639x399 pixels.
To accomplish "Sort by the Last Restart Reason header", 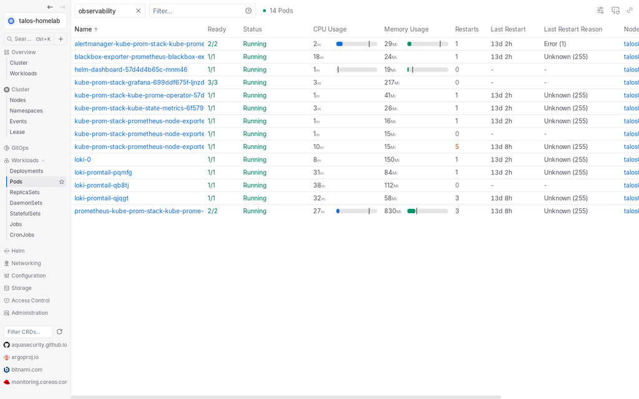I will point(573,29).
